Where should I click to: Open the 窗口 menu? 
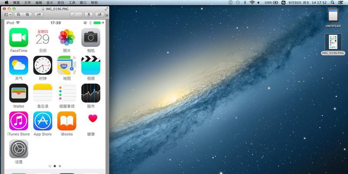[x=83, y=3]
